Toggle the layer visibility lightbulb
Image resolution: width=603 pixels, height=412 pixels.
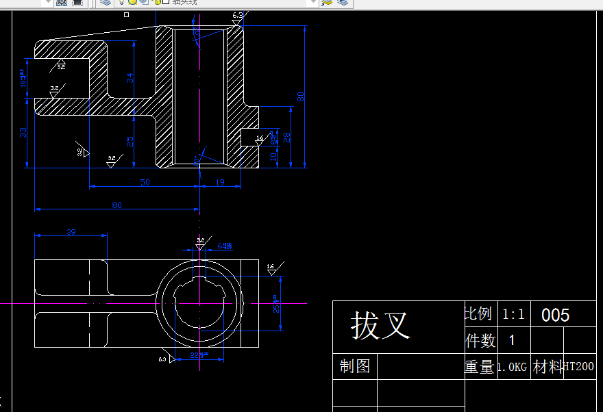pyautogui.click(x=121, y=4)
